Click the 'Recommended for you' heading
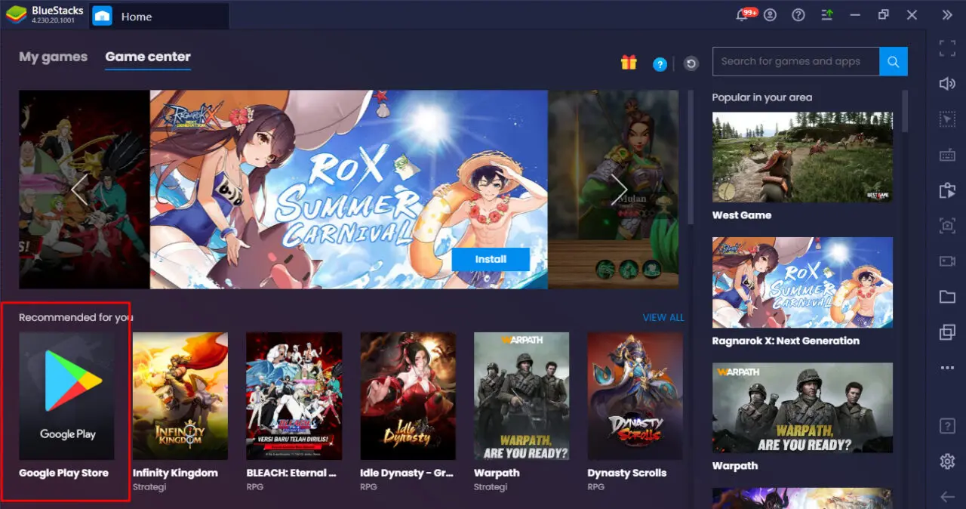This screenshot has height=509, width=966. click(x=76, y=317)
